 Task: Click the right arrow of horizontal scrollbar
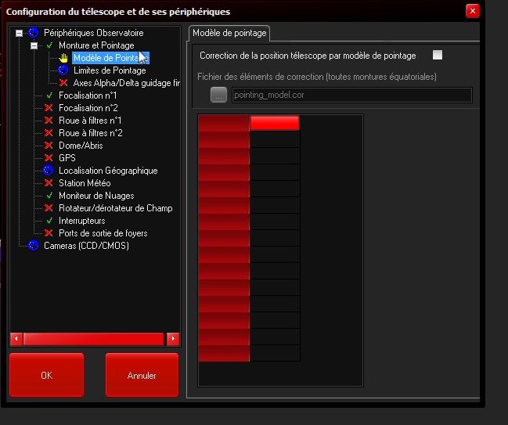coord(173,339)
